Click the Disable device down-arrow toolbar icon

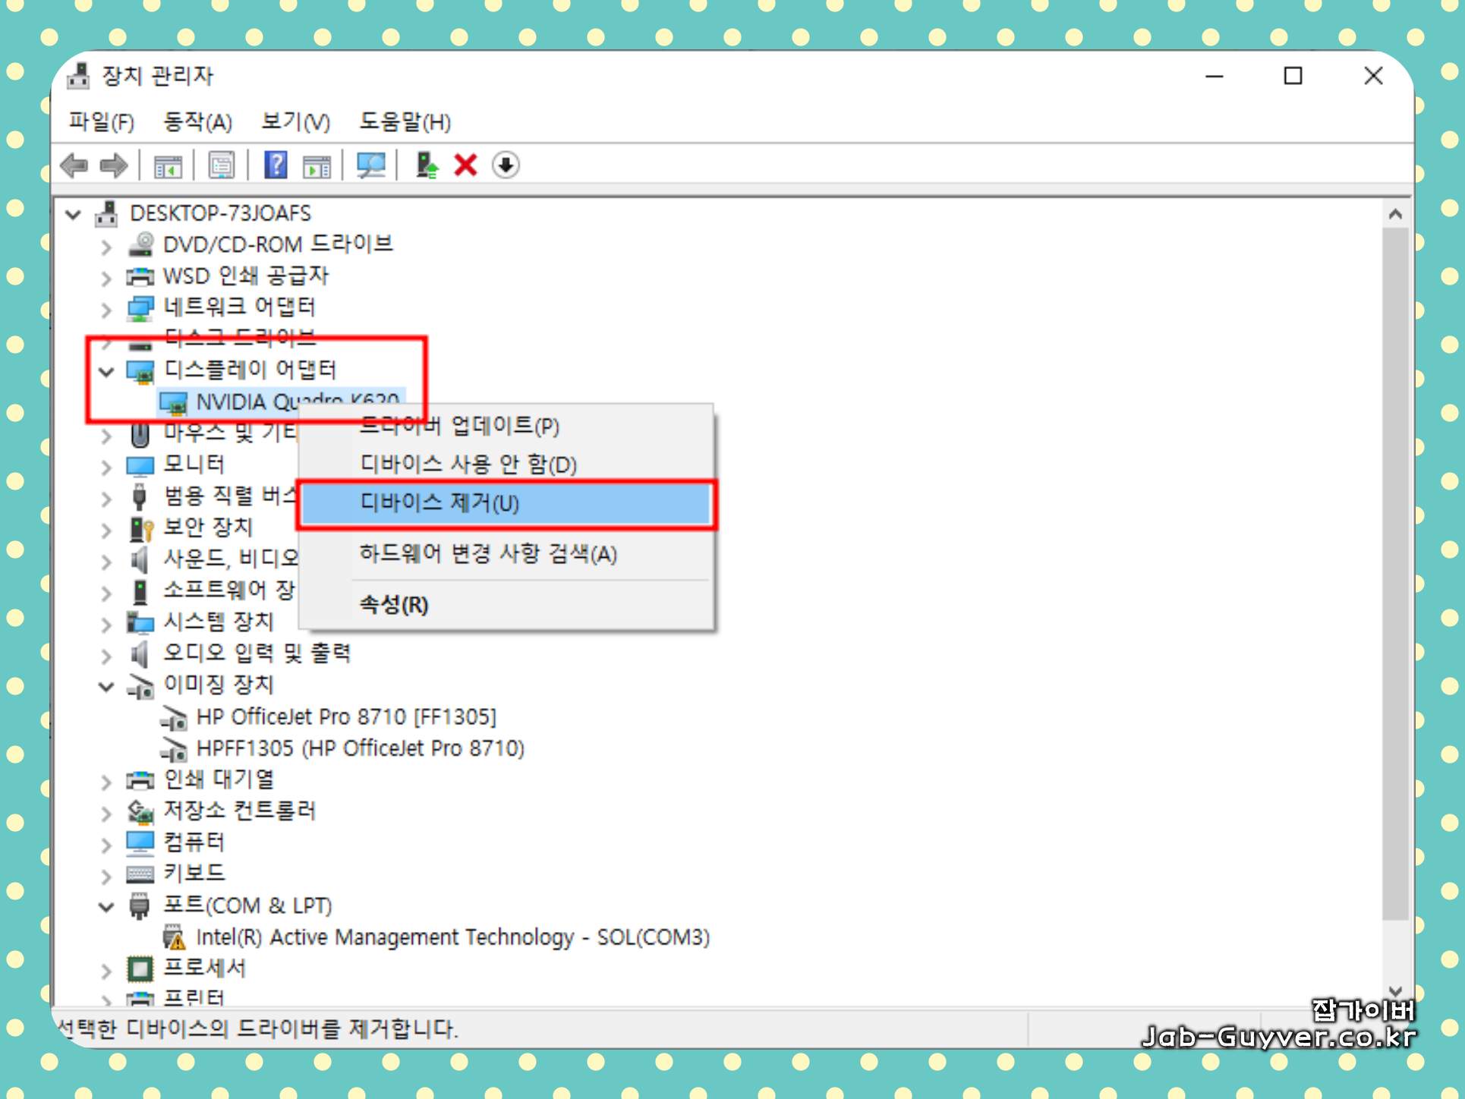pyautogui.click(x=506, y=165)
